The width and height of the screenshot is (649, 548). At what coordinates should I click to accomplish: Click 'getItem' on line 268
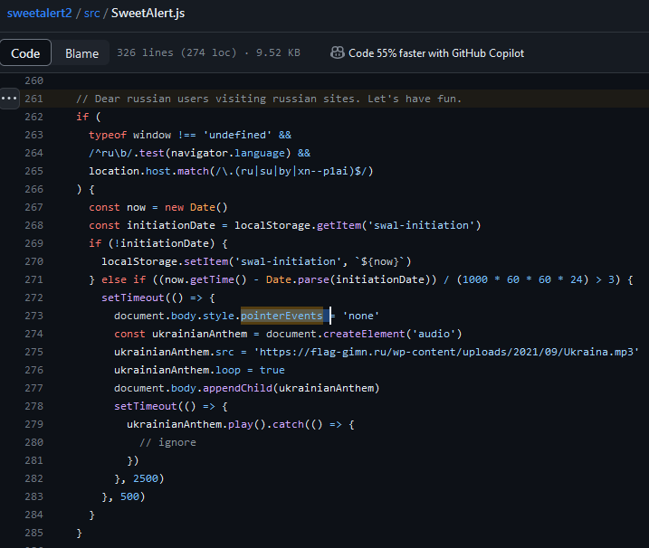pyautogui.click(x=339, y=225)
